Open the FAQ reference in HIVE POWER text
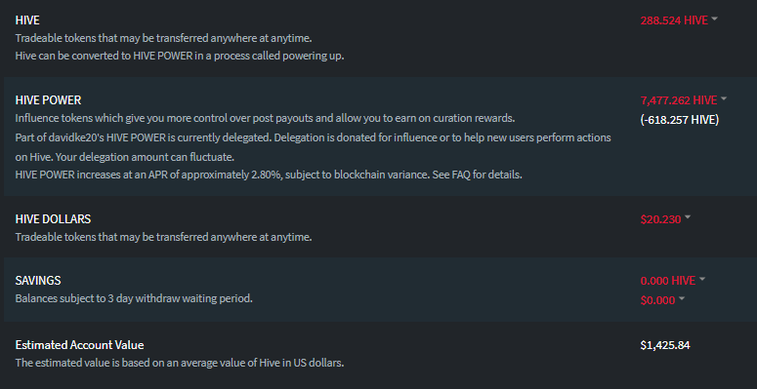 (461, 175)
